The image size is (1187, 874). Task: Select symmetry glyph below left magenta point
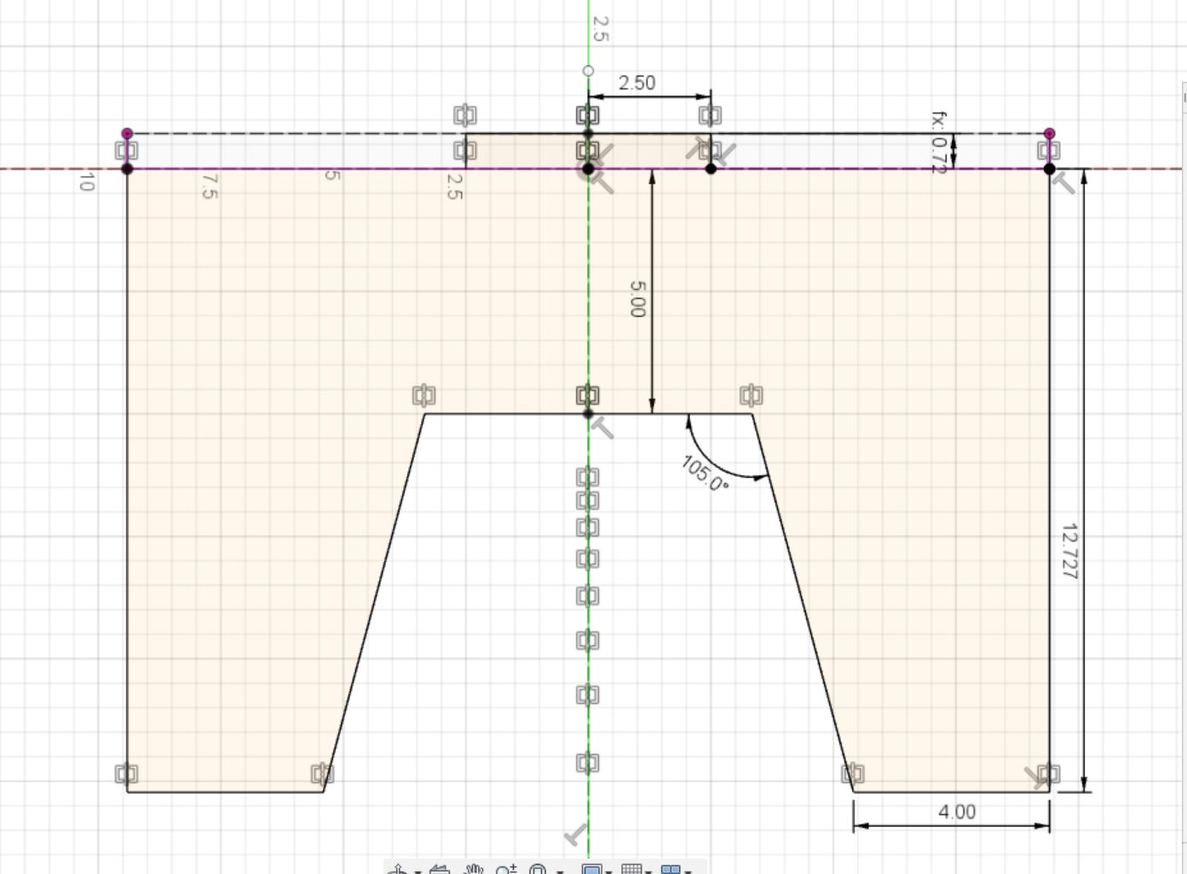[126, 151]
